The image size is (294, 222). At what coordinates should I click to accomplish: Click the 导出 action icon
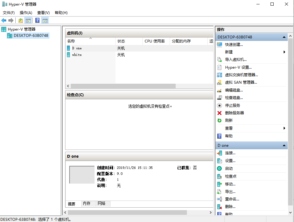(x=219, y=192)
